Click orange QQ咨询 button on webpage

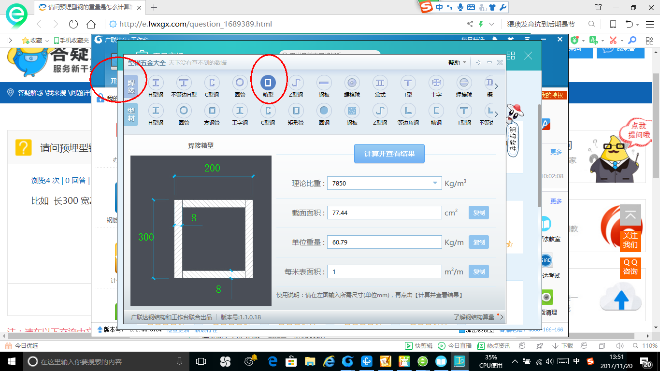[630, 267]
